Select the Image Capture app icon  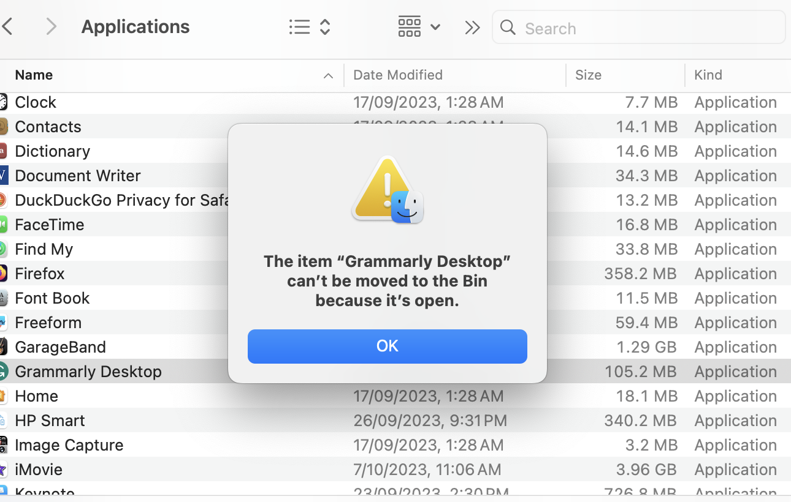(3, 445)
